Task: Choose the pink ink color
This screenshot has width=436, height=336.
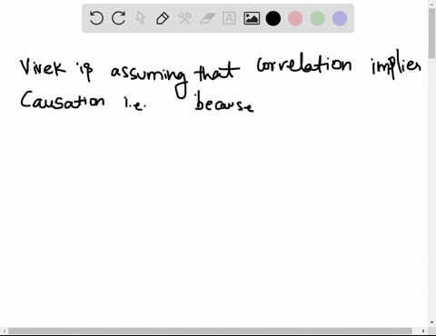Action: (295, 18)
